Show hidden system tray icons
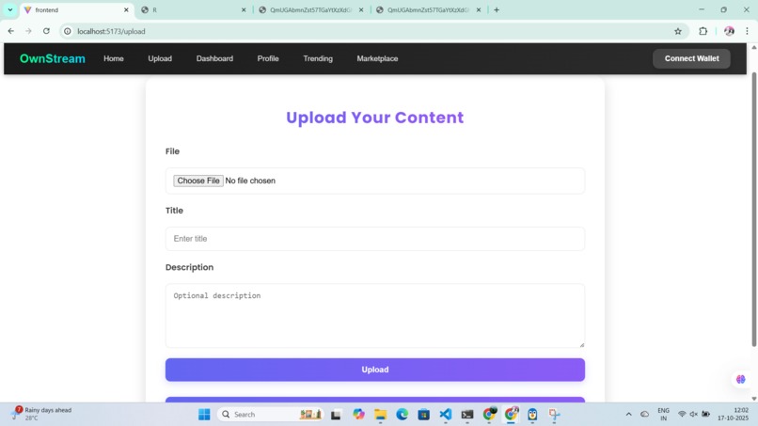This screenshot has height=426, width=758. (628, 415)
